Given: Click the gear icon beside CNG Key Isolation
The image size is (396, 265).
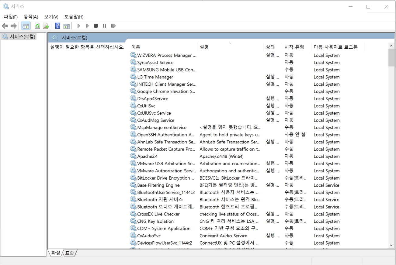Looking at the screenshot, I should click(133, 221).
